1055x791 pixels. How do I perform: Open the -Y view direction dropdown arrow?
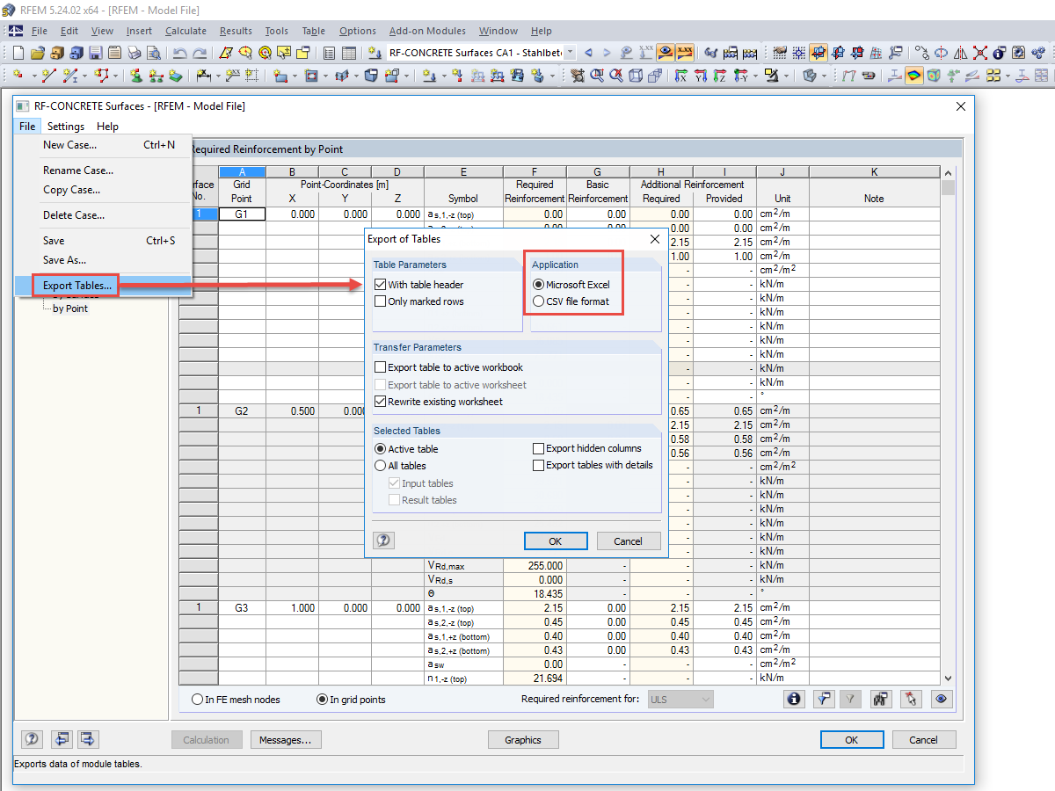[755, 76]
